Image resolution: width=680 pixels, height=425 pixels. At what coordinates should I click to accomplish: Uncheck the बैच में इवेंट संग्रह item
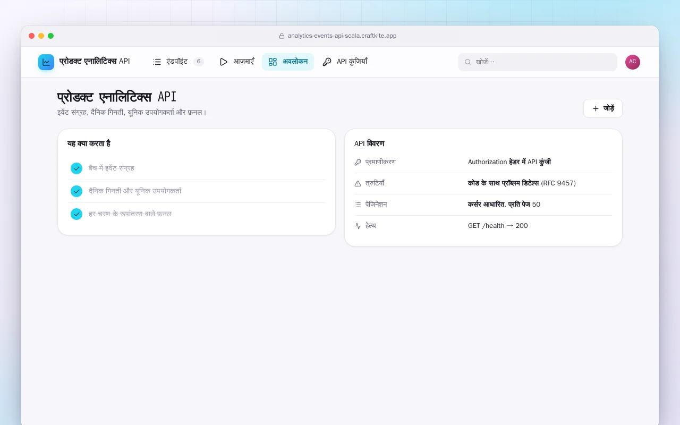76,168
